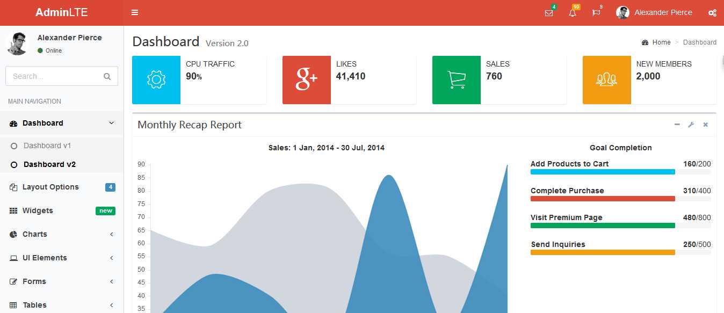Open the Tables menu item
The image size is (724, 313).
62,305
